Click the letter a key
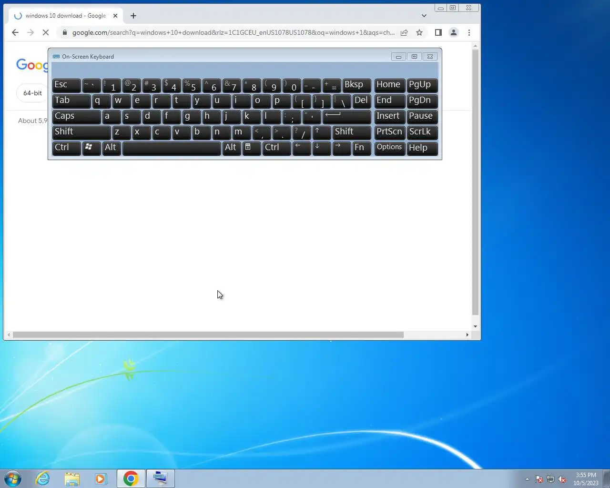Image resolution: width=610 pixels, height=488 pixels. [112, 117]
